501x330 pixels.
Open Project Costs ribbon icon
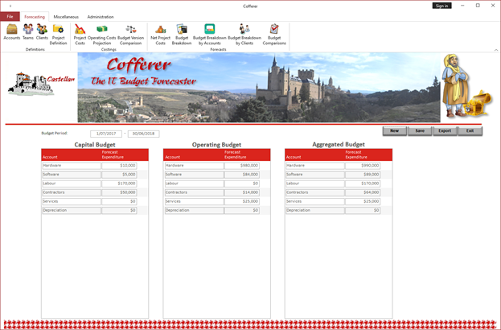tap(80, 35)
